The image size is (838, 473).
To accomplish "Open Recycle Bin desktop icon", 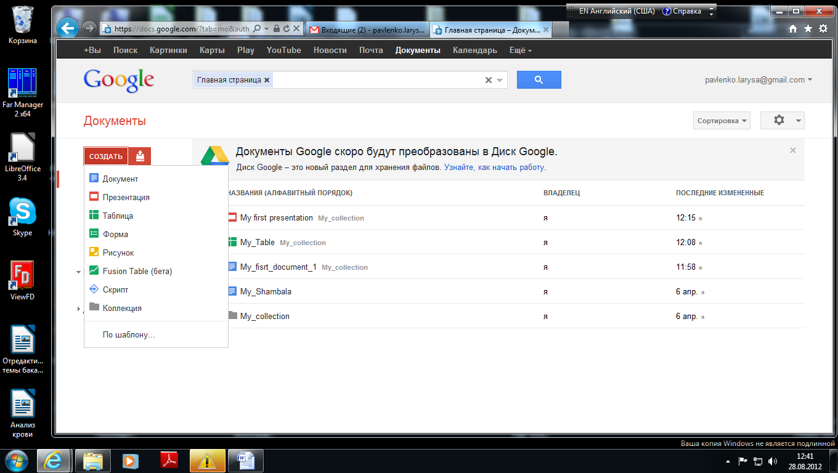I will (23, 25).
